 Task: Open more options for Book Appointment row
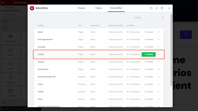[x=159, y=39]
